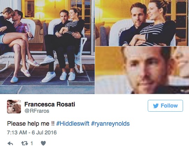Viewport: 189px width, 148px height.
Task: Like the tweet with heart icon
Action: tap(43, 143)
